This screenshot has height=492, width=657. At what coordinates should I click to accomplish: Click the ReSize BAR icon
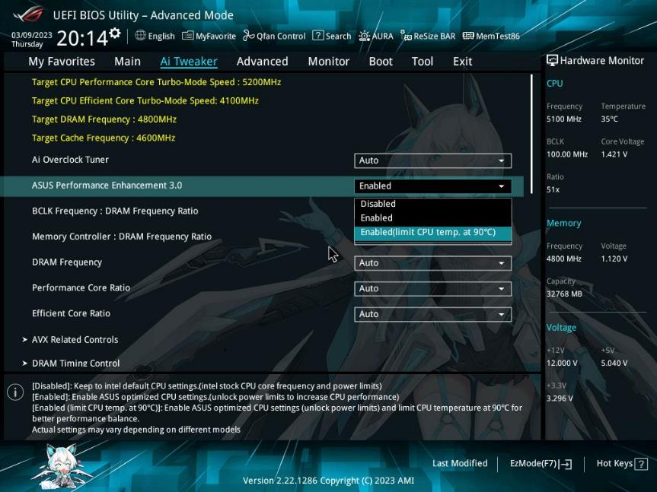point(426,35)
